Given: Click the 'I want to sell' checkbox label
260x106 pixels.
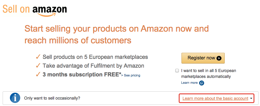Looking at the screenshot, I should (x=209, y=73).
